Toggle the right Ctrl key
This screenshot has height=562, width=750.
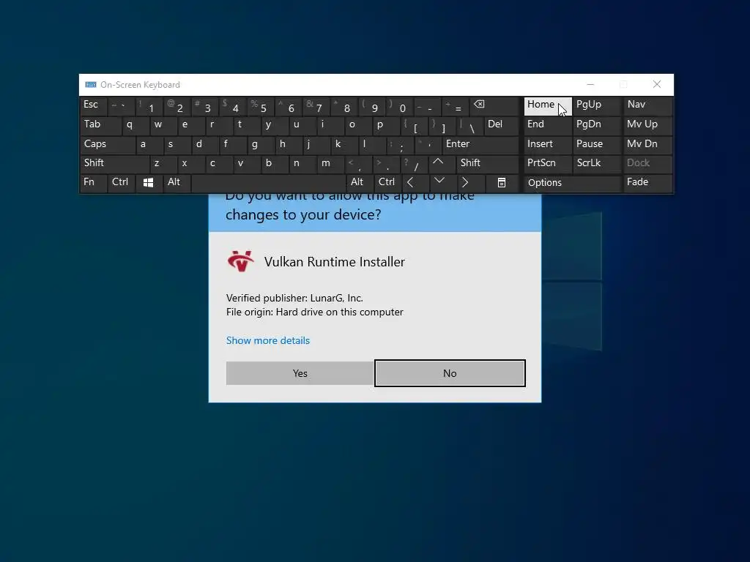coord(387,182)
